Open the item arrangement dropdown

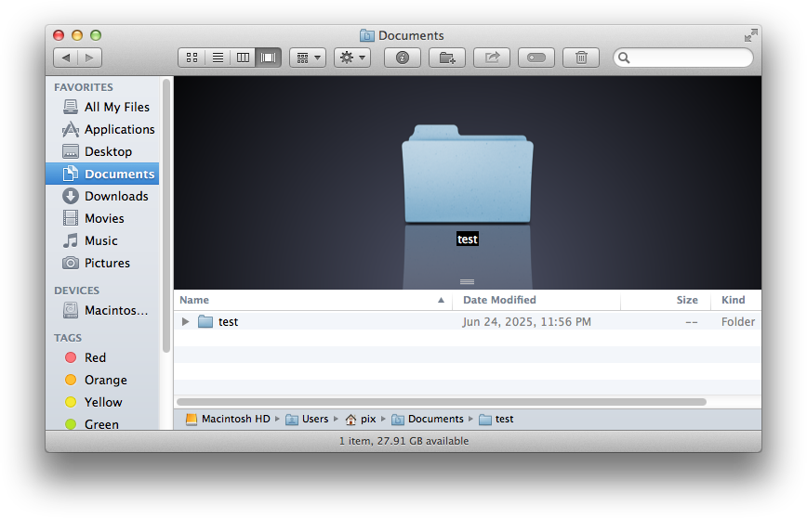(x=307, y=58)
